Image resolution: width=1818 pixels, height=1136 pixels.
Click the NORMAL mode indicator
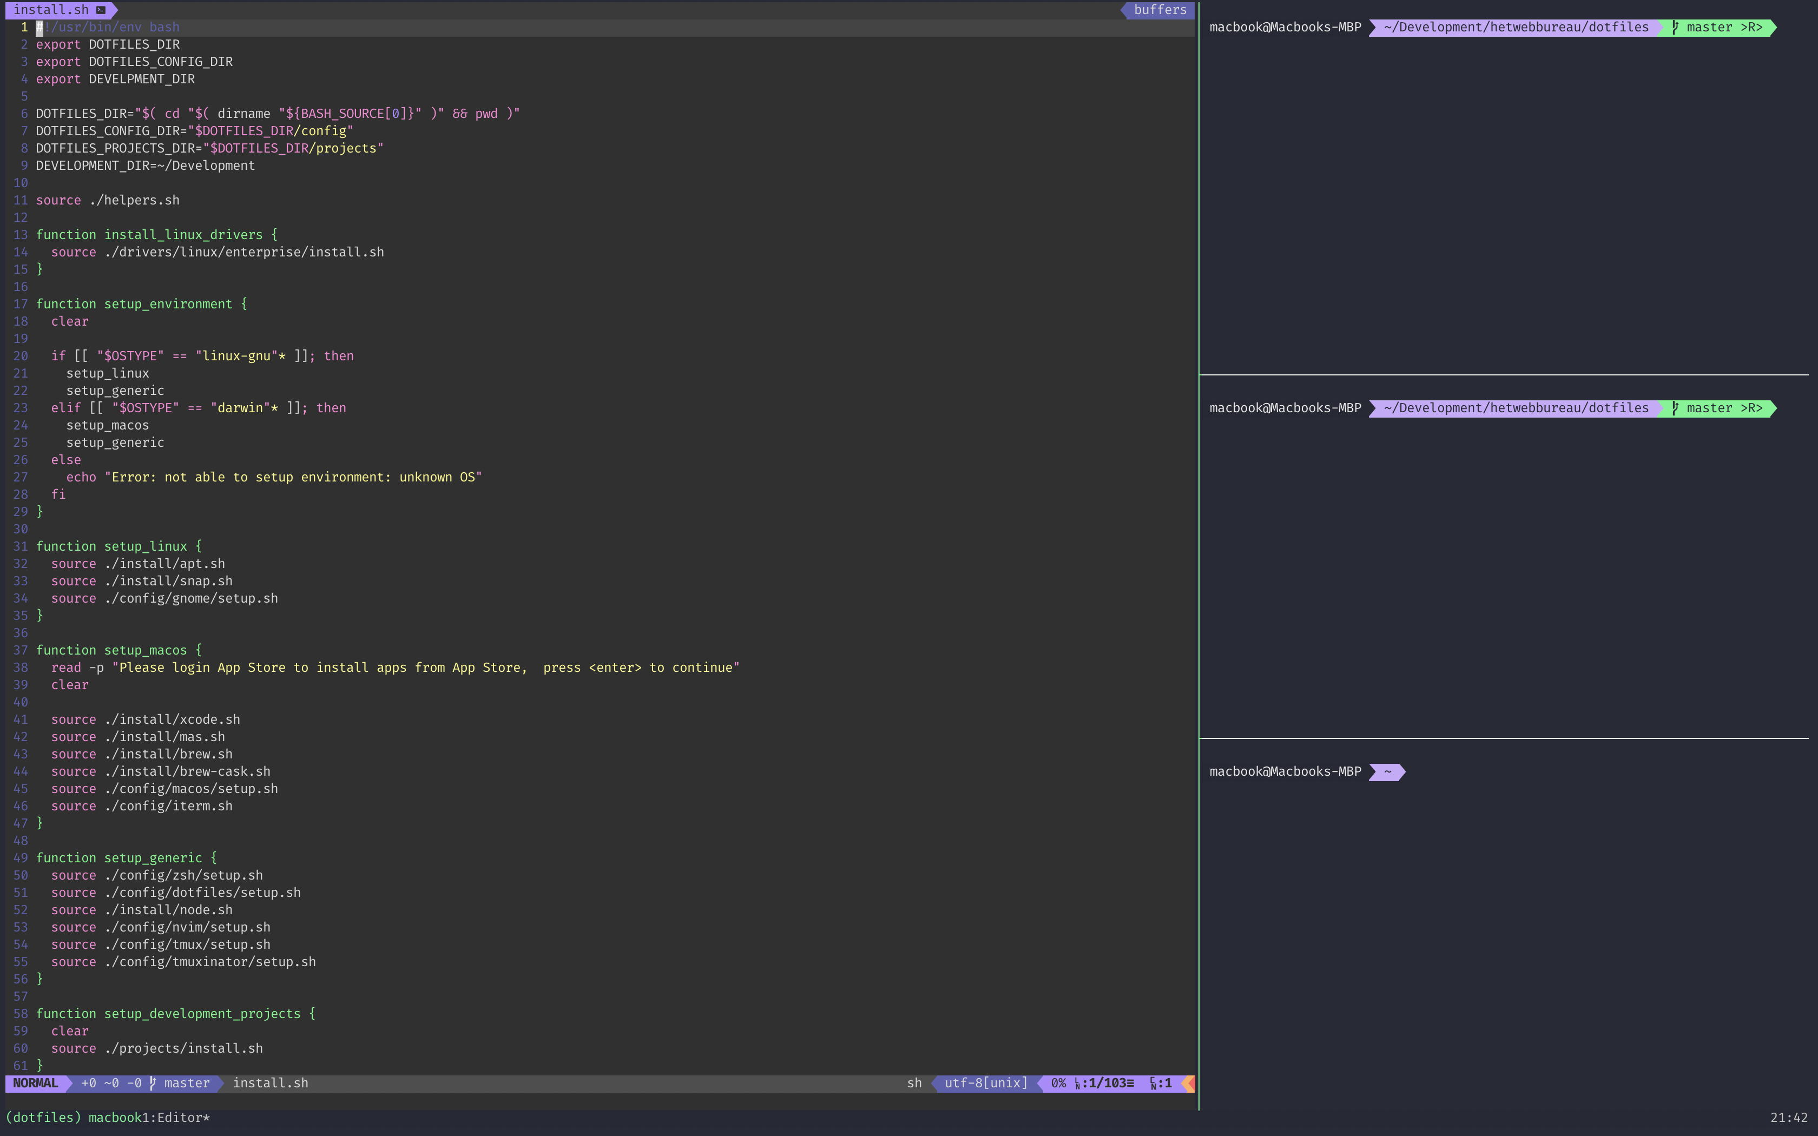tap(35, 1082)
